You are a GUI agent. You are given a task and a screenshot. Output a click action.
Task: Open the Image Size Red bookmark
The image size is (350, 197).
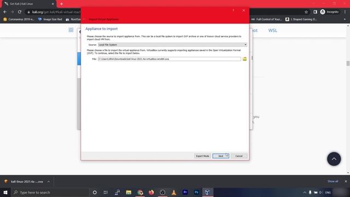click(50, 19)
